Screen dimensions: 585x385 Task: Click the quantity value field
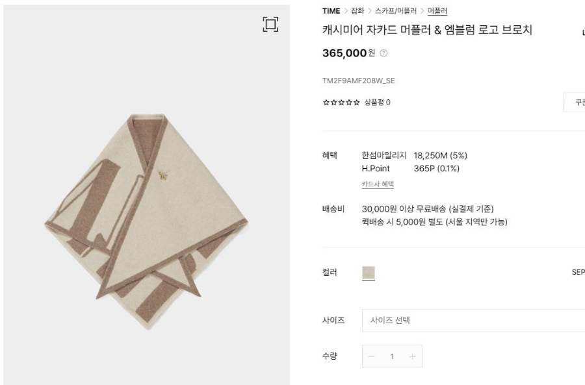392,356
